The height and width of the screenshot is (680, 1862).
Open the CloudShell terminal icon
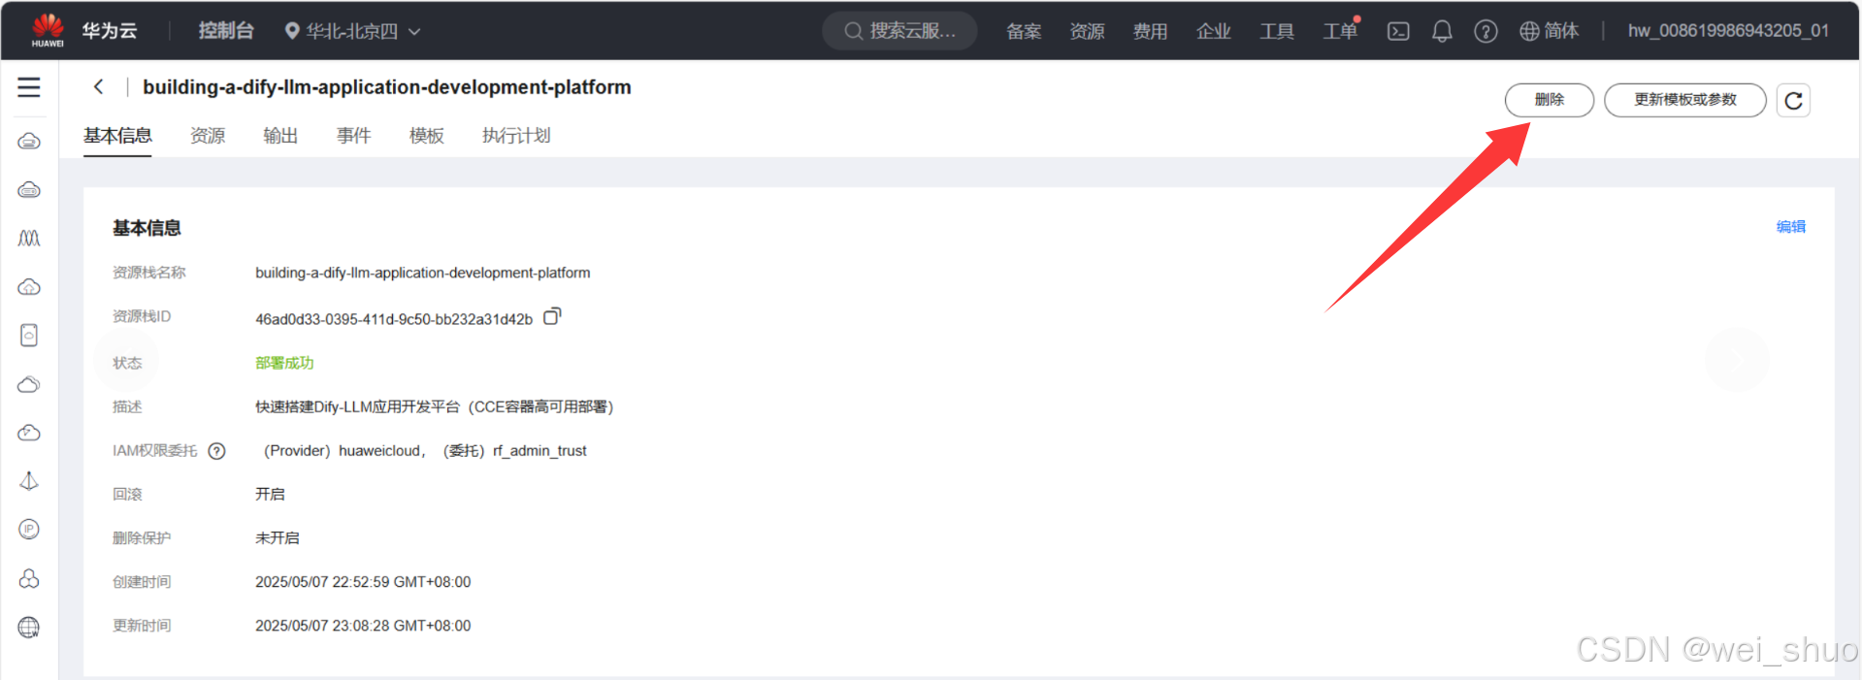[x=1398, y=31]
